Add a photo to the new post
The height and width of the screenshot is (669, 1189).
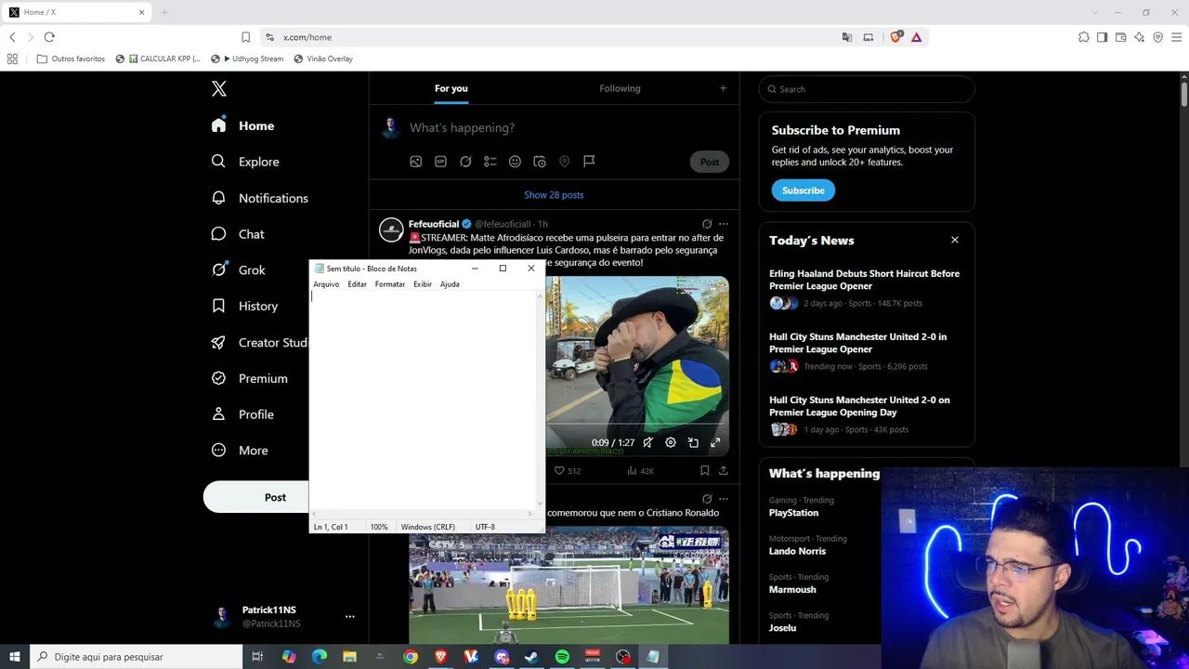[x=416, y=162]
